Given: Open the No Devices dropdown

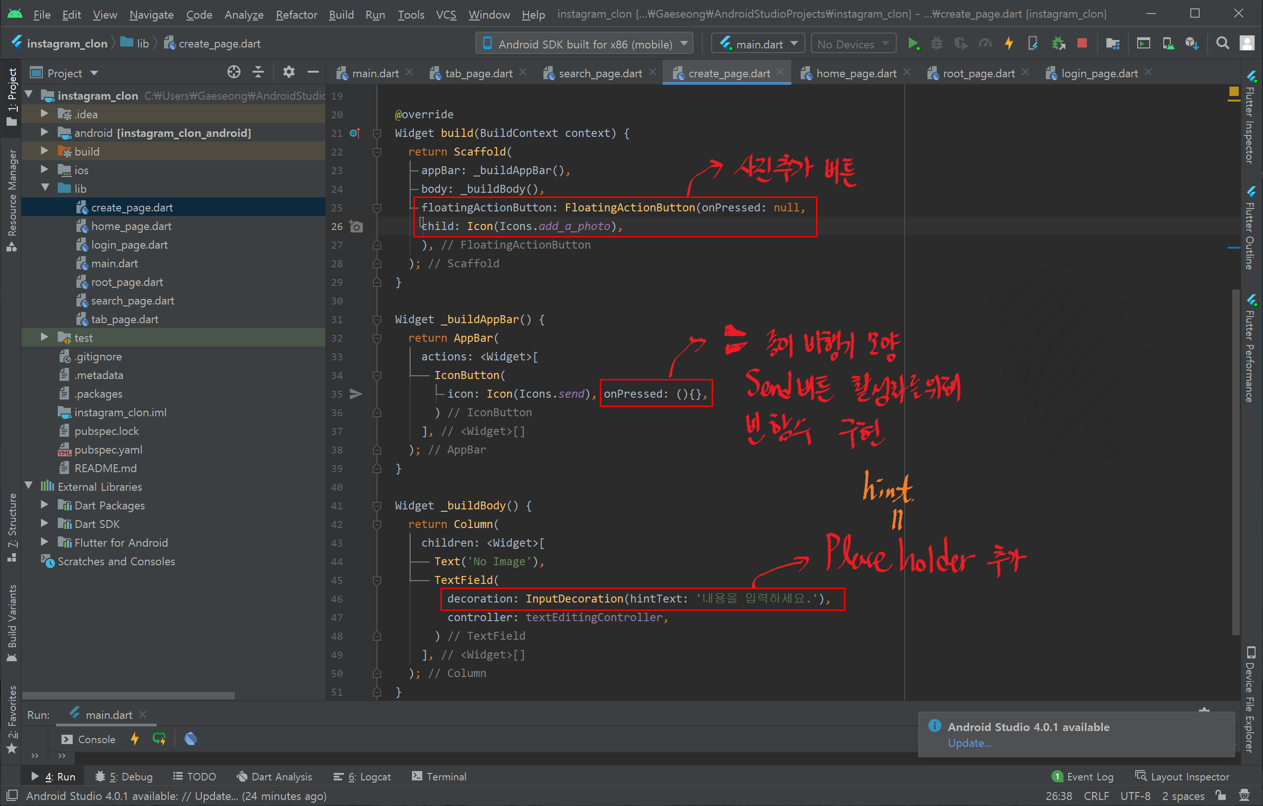Looking at the screenshot, I should click(x=853, y=43).
